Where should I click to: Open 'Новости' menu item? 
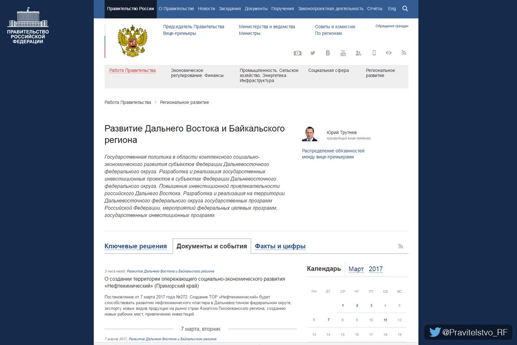point(206,9)
